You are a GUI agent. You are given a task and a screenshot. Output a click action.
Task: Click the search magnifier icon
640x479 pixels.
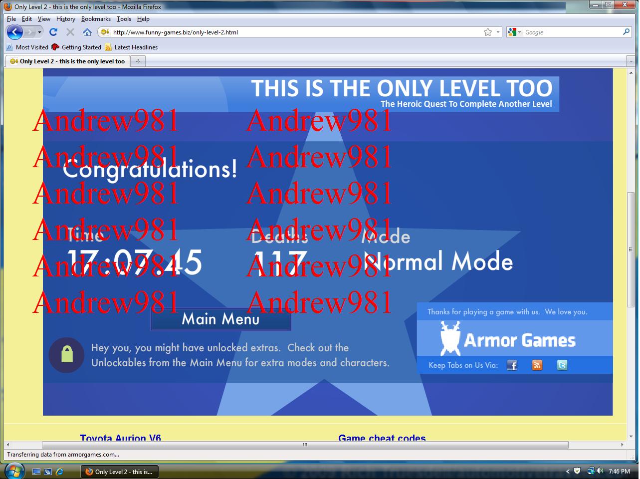(627, 32)
